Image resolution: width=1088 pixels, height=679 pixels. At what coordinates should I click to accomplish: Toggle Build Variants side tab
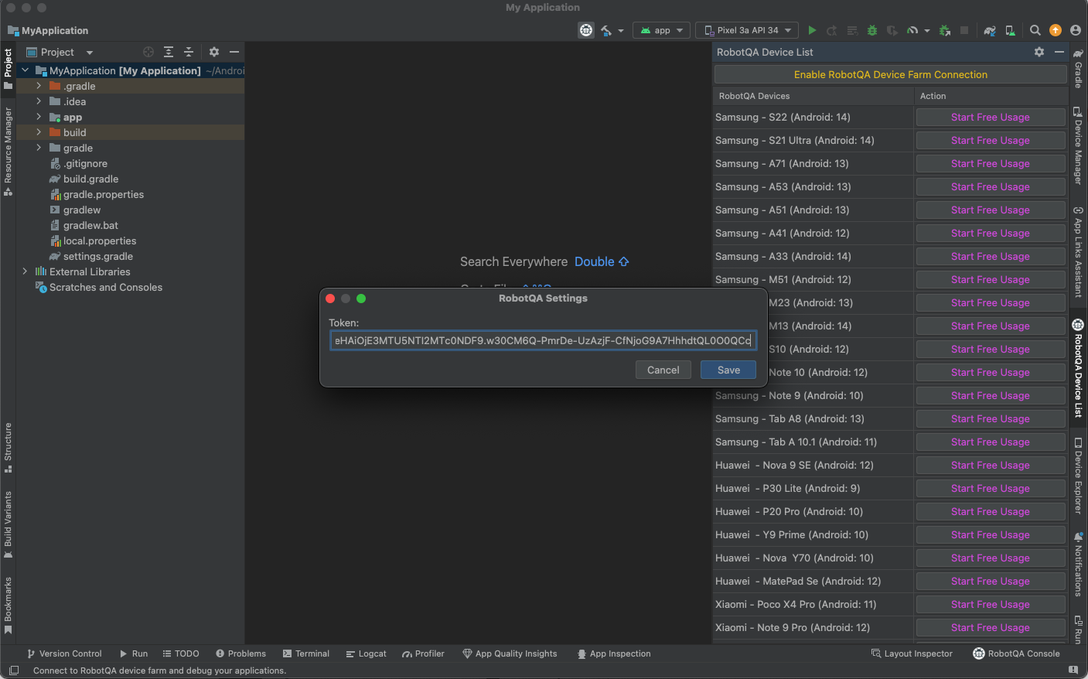point(8,524)
